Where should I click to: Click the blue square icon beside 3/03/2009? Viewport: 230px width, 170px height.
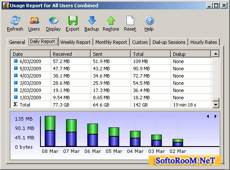pos(16,83)
